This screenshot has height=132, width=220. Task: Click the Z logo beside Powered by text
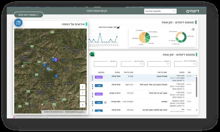[14, 117]
